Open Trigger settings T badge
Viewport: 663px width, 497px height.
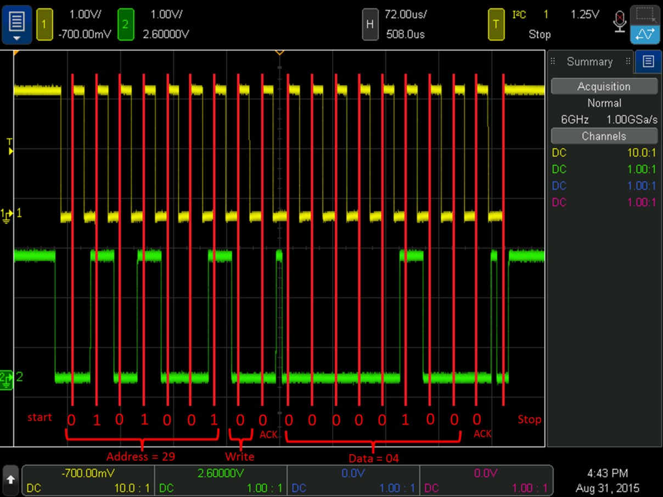[x=496, y=25]
